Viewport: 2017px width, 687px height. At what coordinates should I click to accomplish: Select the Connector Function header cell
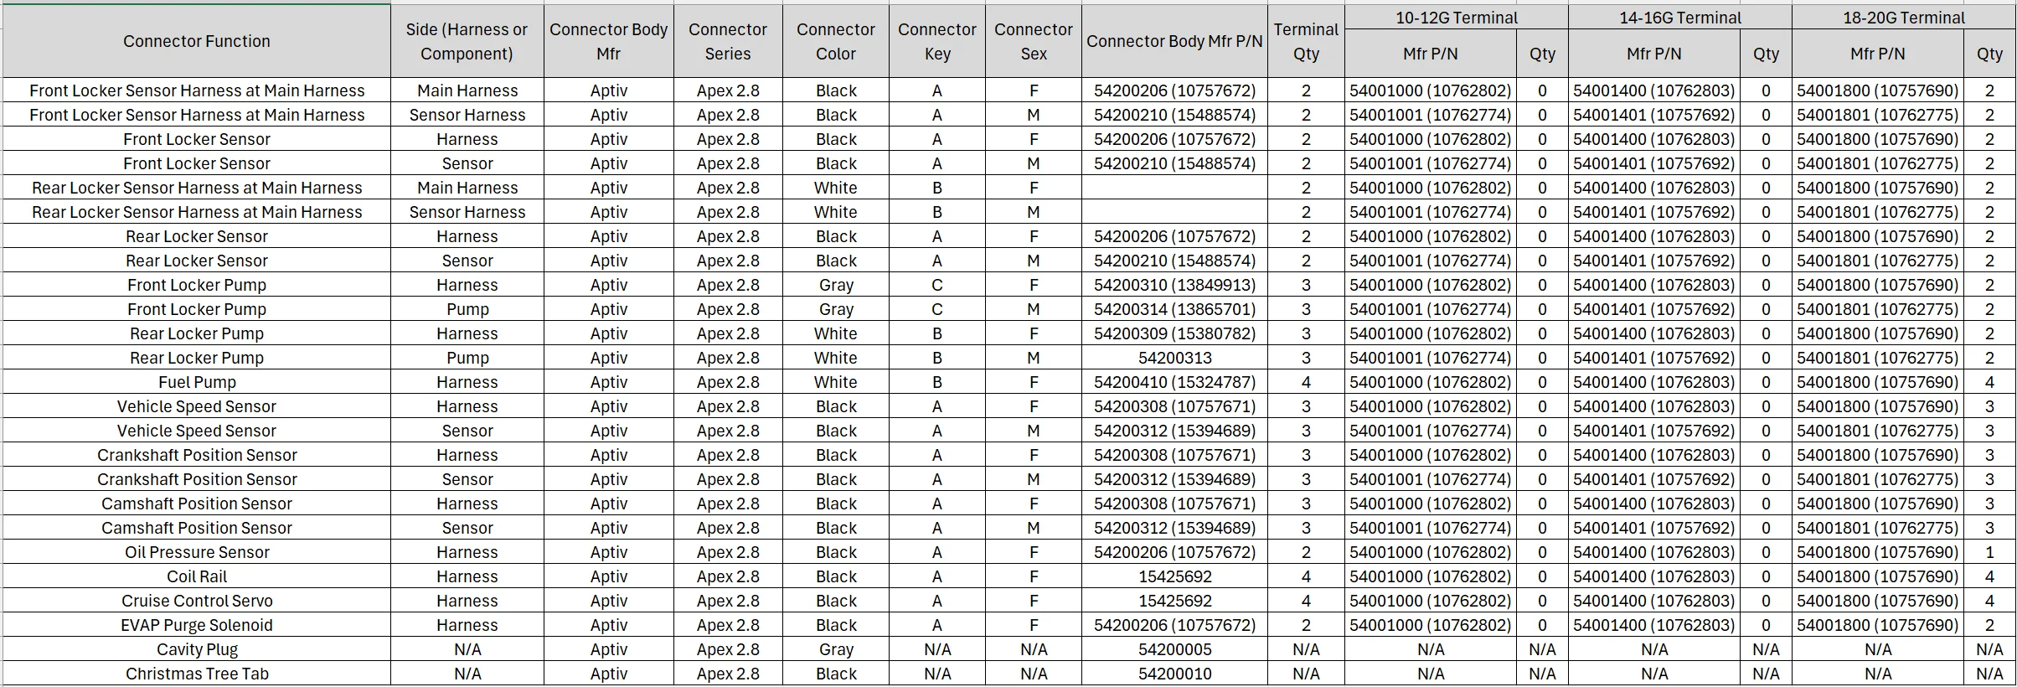coord(196,41)
